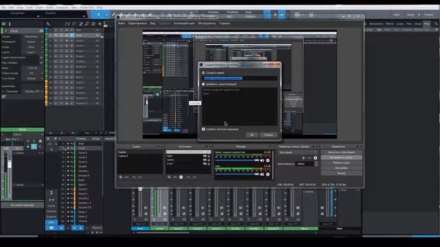Screen dimensions: 440x247
Task: Click browser search magnifier icon in Studio One
Action: point(437,24)
